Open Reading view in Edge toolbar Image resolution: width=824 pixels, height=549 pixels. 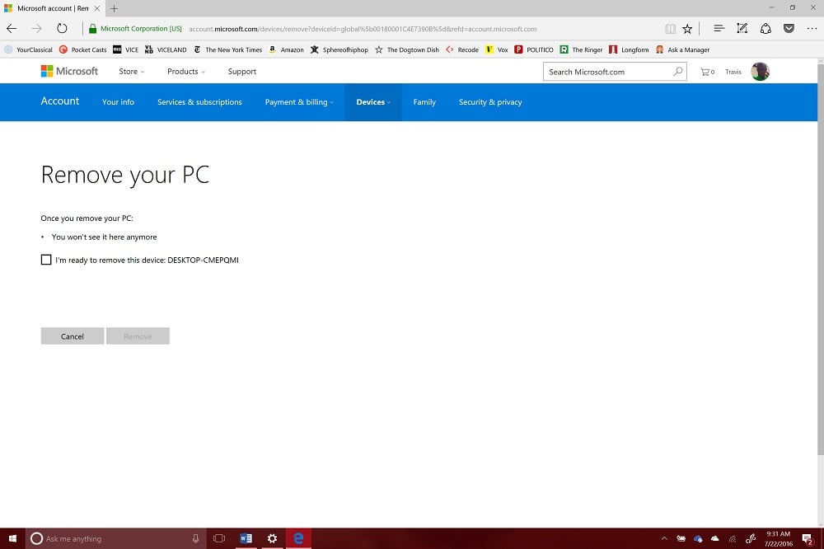670,28
